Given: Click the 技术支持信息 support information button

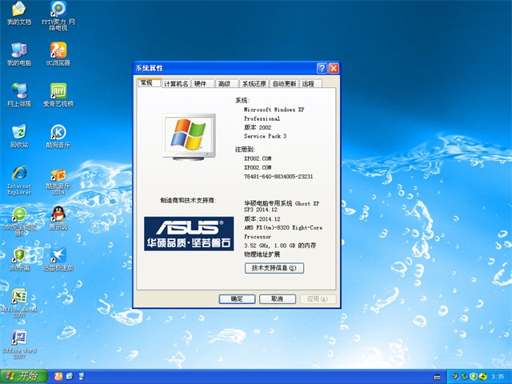Looking at the screenshot, I should (x=274, y=268).
